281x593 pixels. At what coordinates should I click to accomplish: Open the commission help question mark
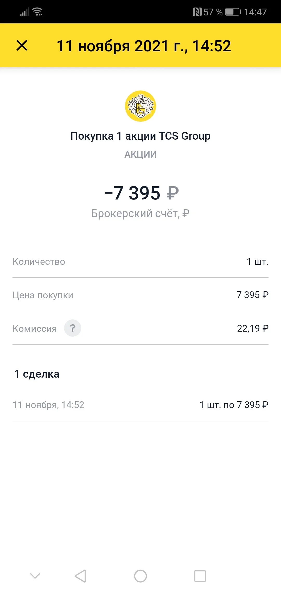tap(73, 328)
